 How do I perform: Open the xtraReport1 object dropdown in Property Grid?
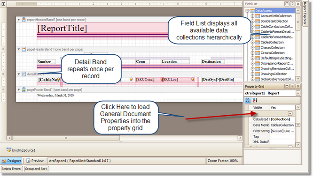point(298,93)
